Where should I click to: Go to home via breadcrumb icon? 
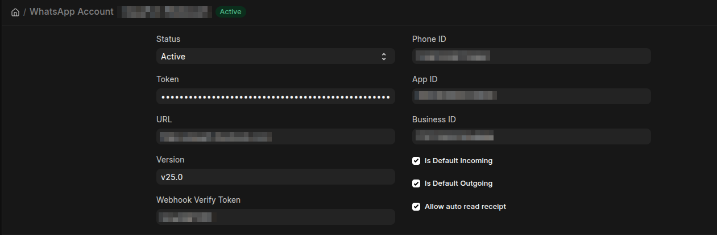point(15,12)
